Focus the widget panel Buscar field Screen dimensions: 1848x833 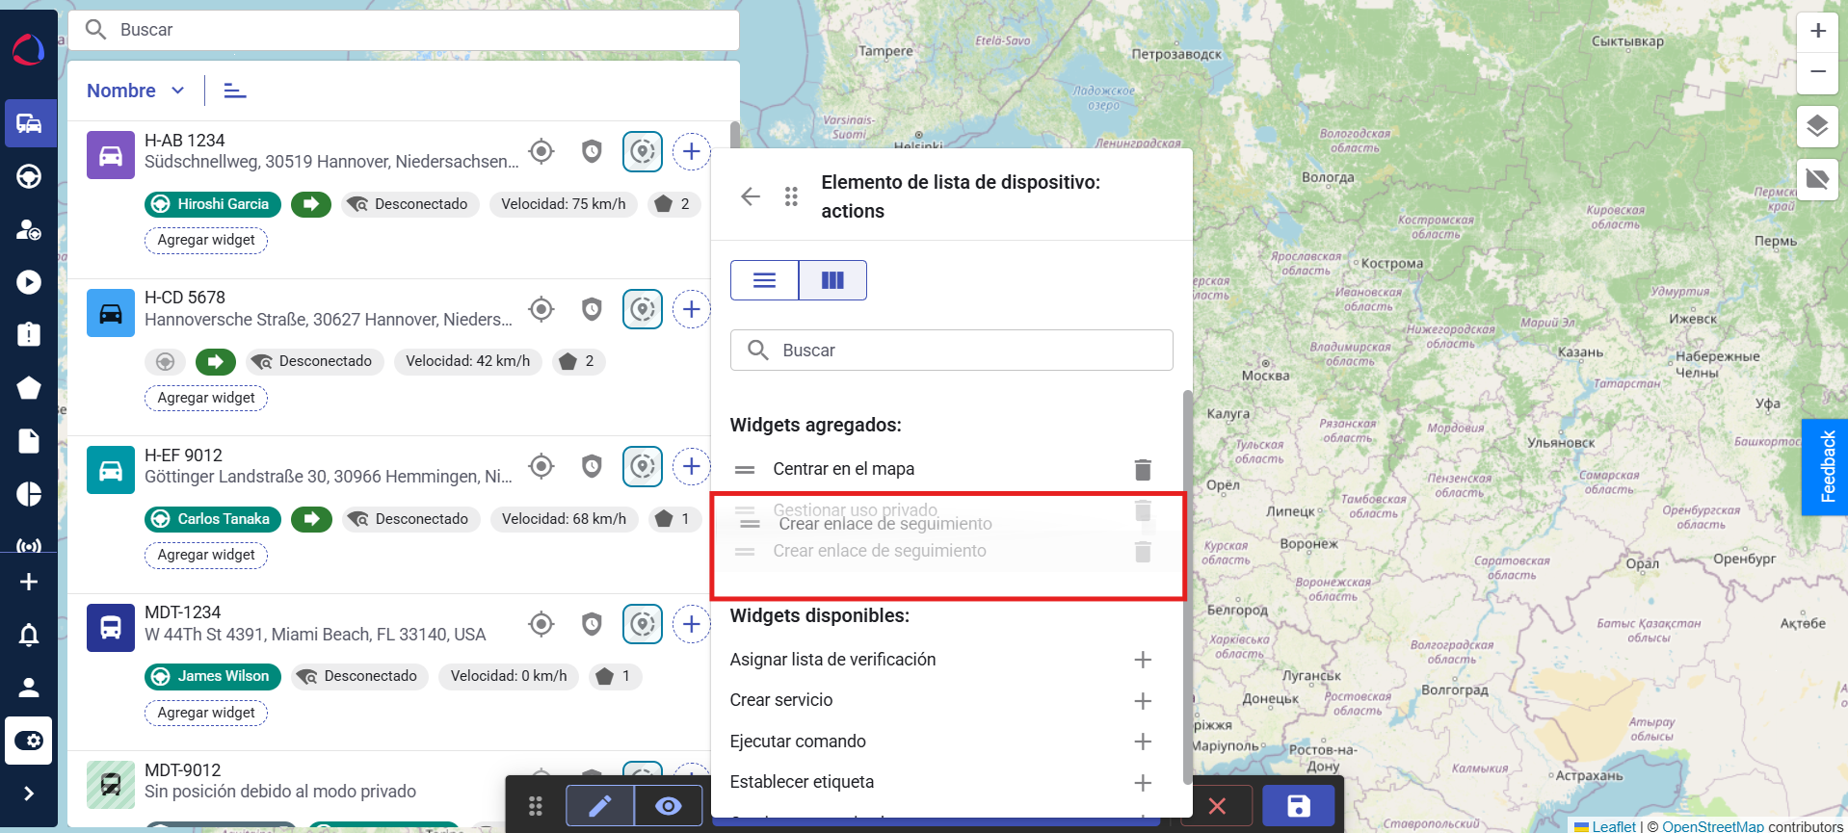(952, 351)
